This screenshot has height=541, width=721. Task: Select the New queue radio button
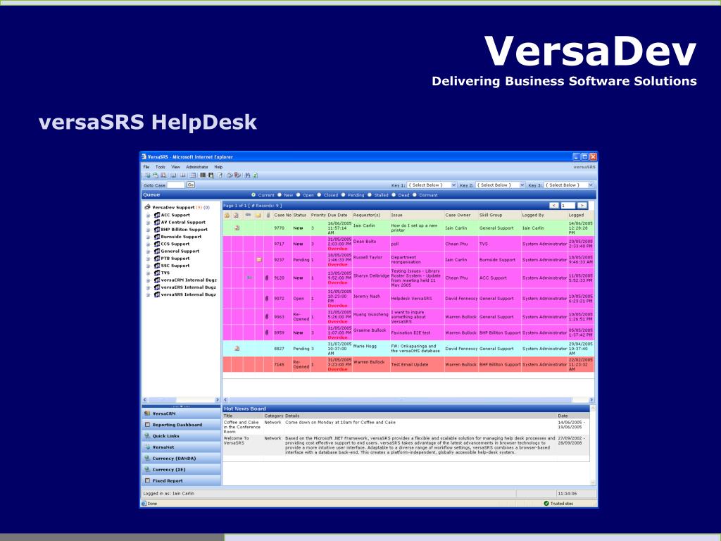tap(279, 195)
